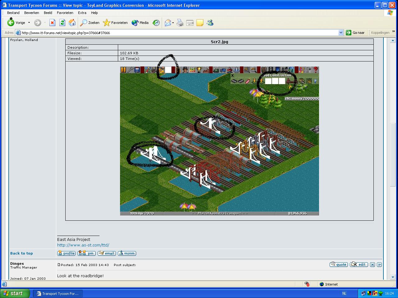The height and width of the screenshot is (298, 398).
Task: Open the Messenger people icon
Action: pyautogui.click(x=210, y=23)
